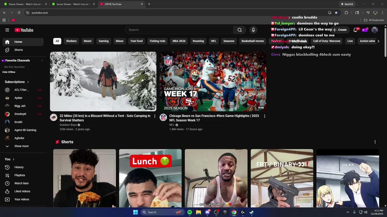
Task: Open Chrome apps grid in bookmarks bar
Action: (x=4, y=20)
